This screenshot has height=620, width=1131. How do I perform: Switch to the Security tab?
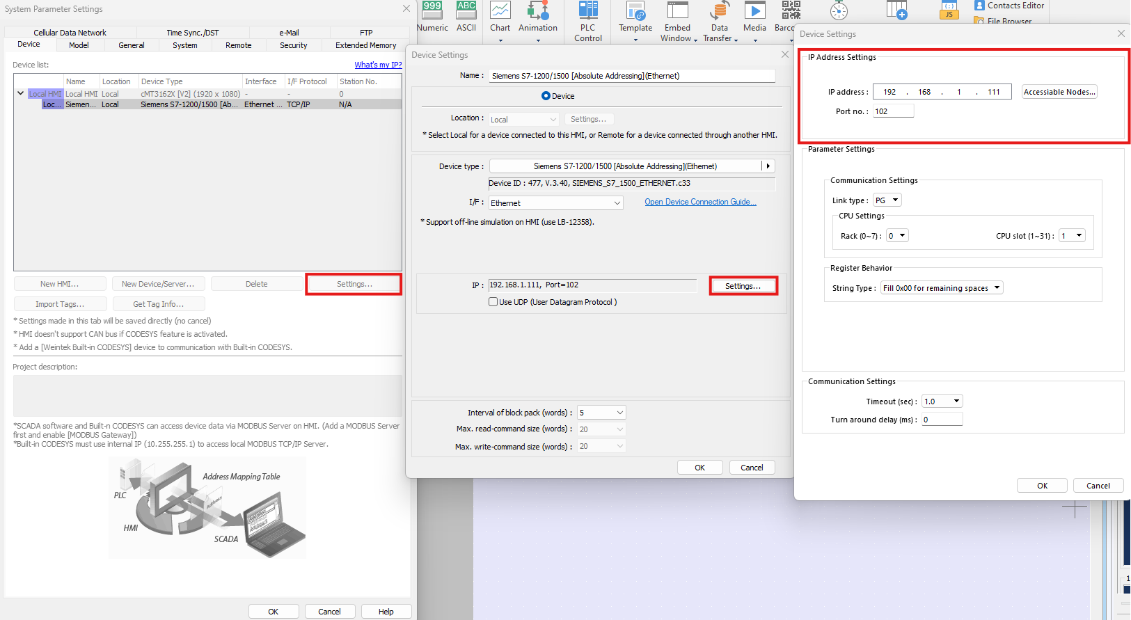tap(293, 45)
